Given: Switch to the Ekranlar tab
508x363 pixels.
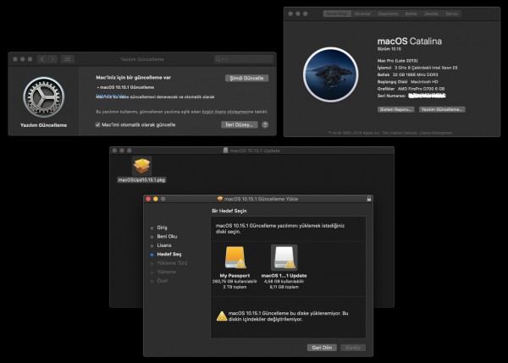Looking at the screenshot, I should tap(362, 14).
